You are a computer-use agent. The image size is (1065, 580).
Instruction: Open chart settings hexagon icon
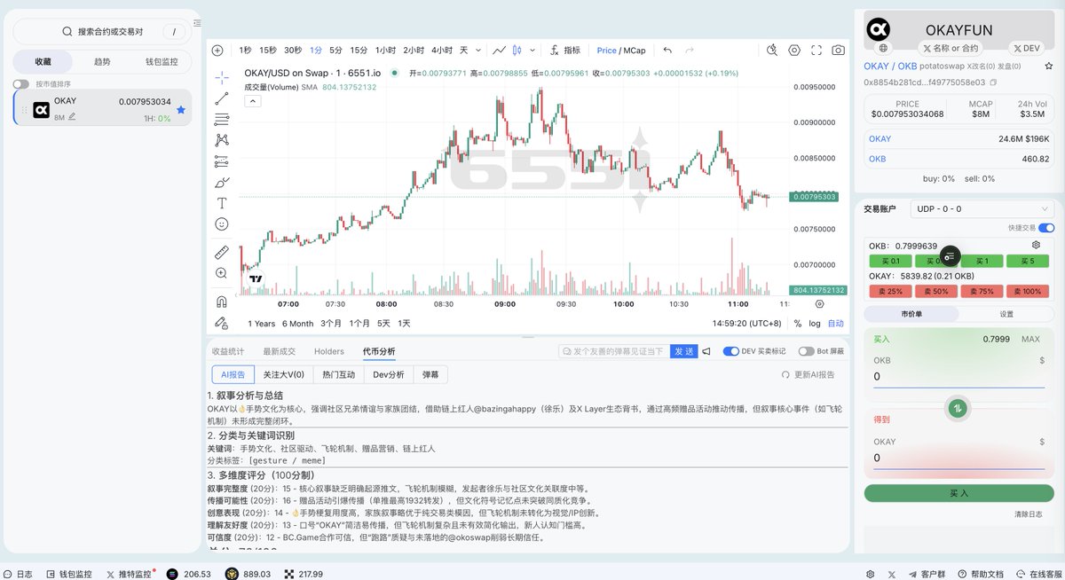tap(794, 51)
